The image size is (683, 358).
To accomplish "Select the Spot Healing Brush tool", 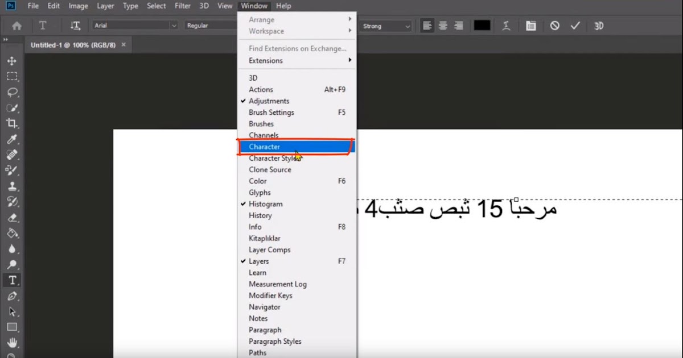I will click(12, 155).
